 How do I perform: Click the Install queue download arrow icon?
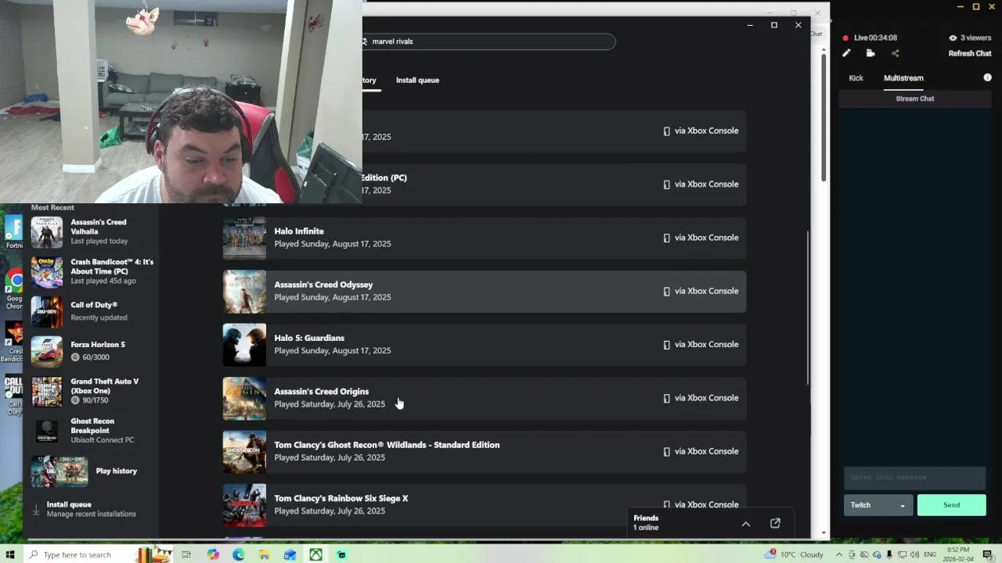[x=36, y=509]
